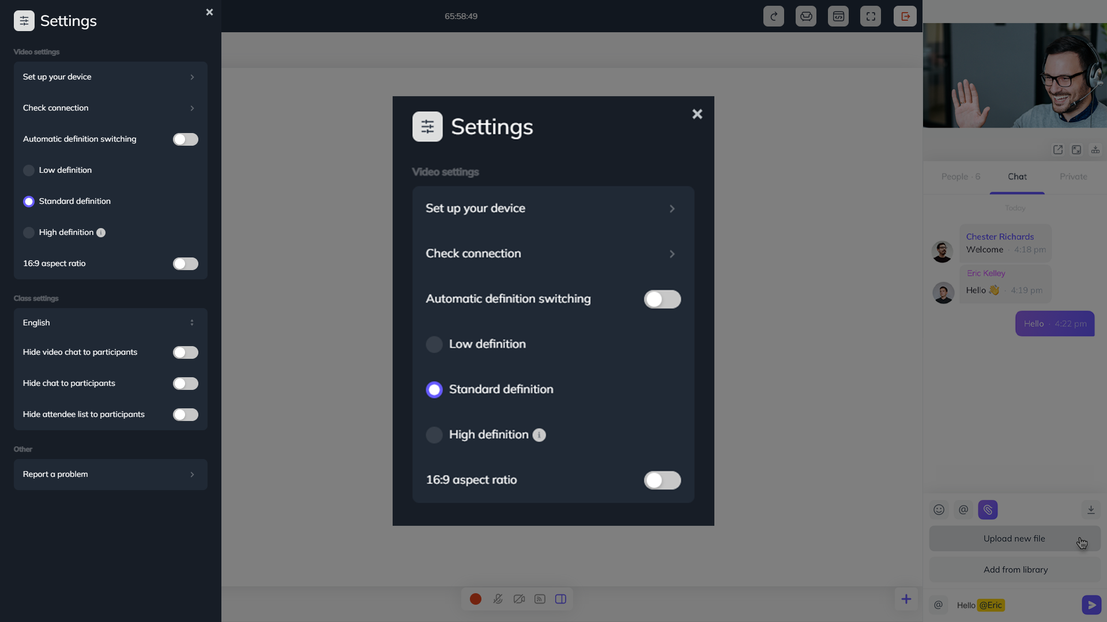Click the fullscreen icon in top bar
The image size is (1107, 622).
pos(871,16)
